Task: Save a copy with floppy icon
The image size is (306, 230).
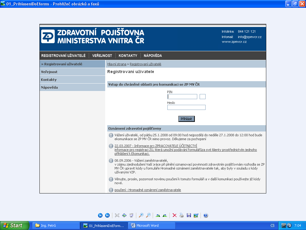Action: point(189,215)
